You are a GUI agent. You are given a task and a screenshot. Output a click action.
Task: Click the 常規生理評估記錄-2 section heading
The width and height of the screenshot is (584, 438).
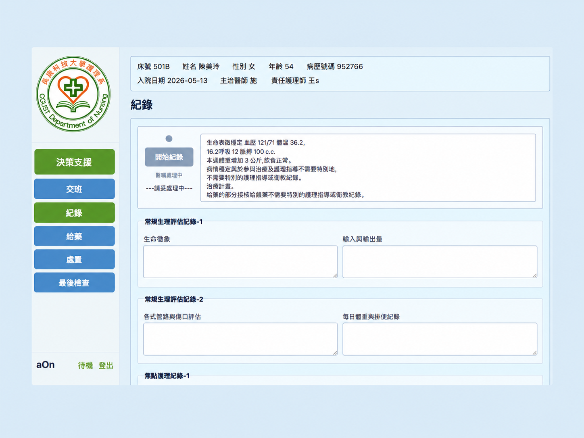(174, 299)
